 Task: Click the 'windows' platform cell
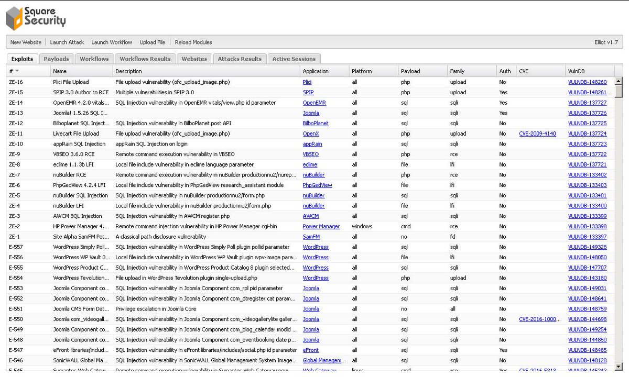click(x=362, y=227)
